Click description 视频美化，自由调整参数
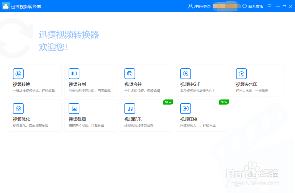 tap(31, 126)
